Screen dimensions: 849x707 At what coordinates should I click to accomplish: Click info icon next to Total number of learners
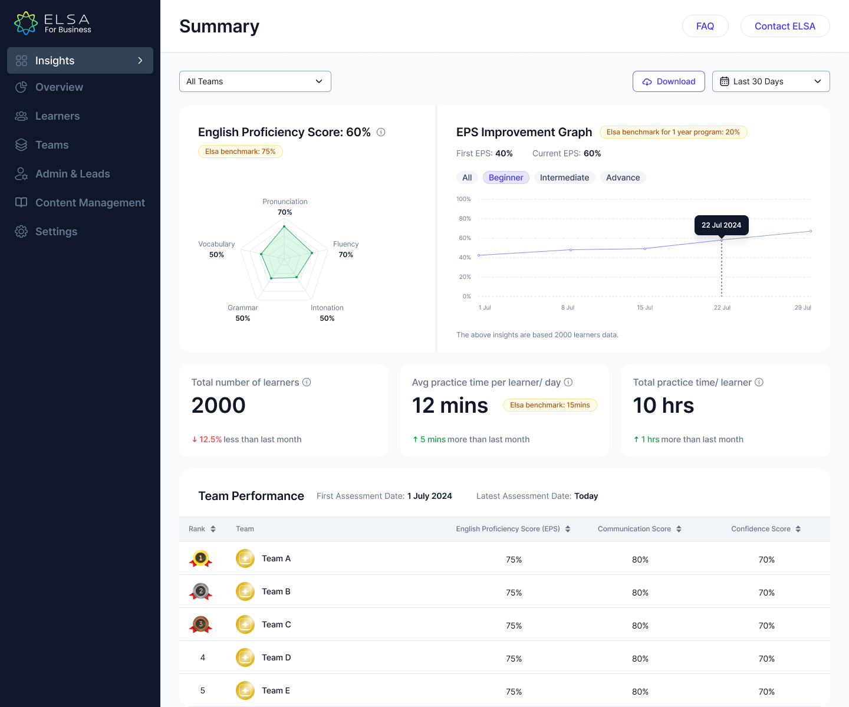[x=307, y=382]
